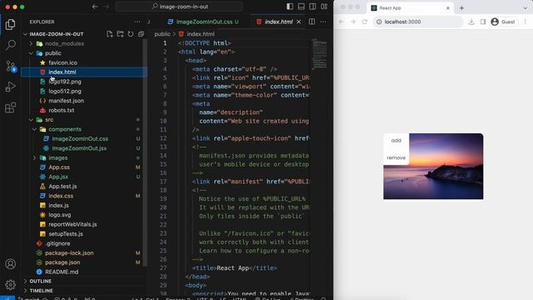Click the New Folder icon in Explorer

coord(120,34)
